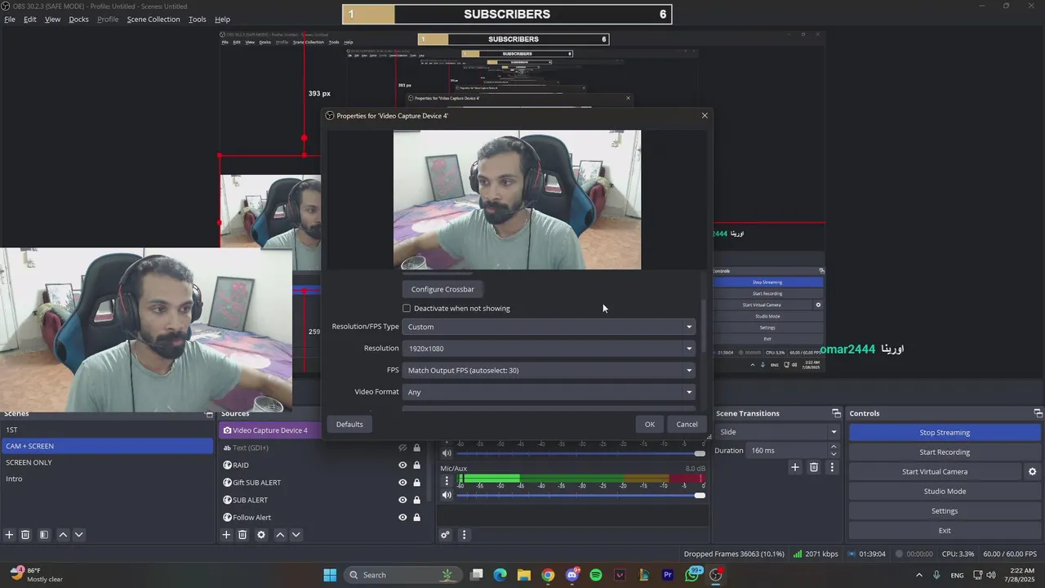Open the FPS Match Output dropdown
Image resolution: width=1045 pixels, height=588 pixels.
[549, 370]
